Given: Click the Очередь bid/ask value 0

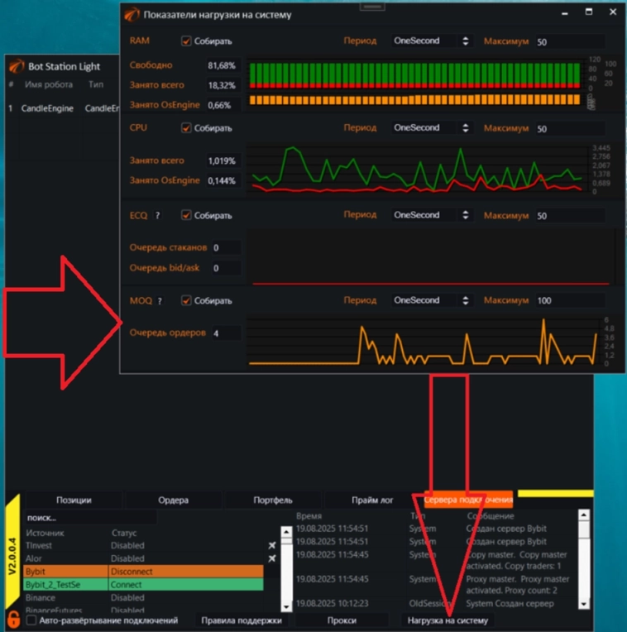Looking at the screenshot, I should [226, 268].
